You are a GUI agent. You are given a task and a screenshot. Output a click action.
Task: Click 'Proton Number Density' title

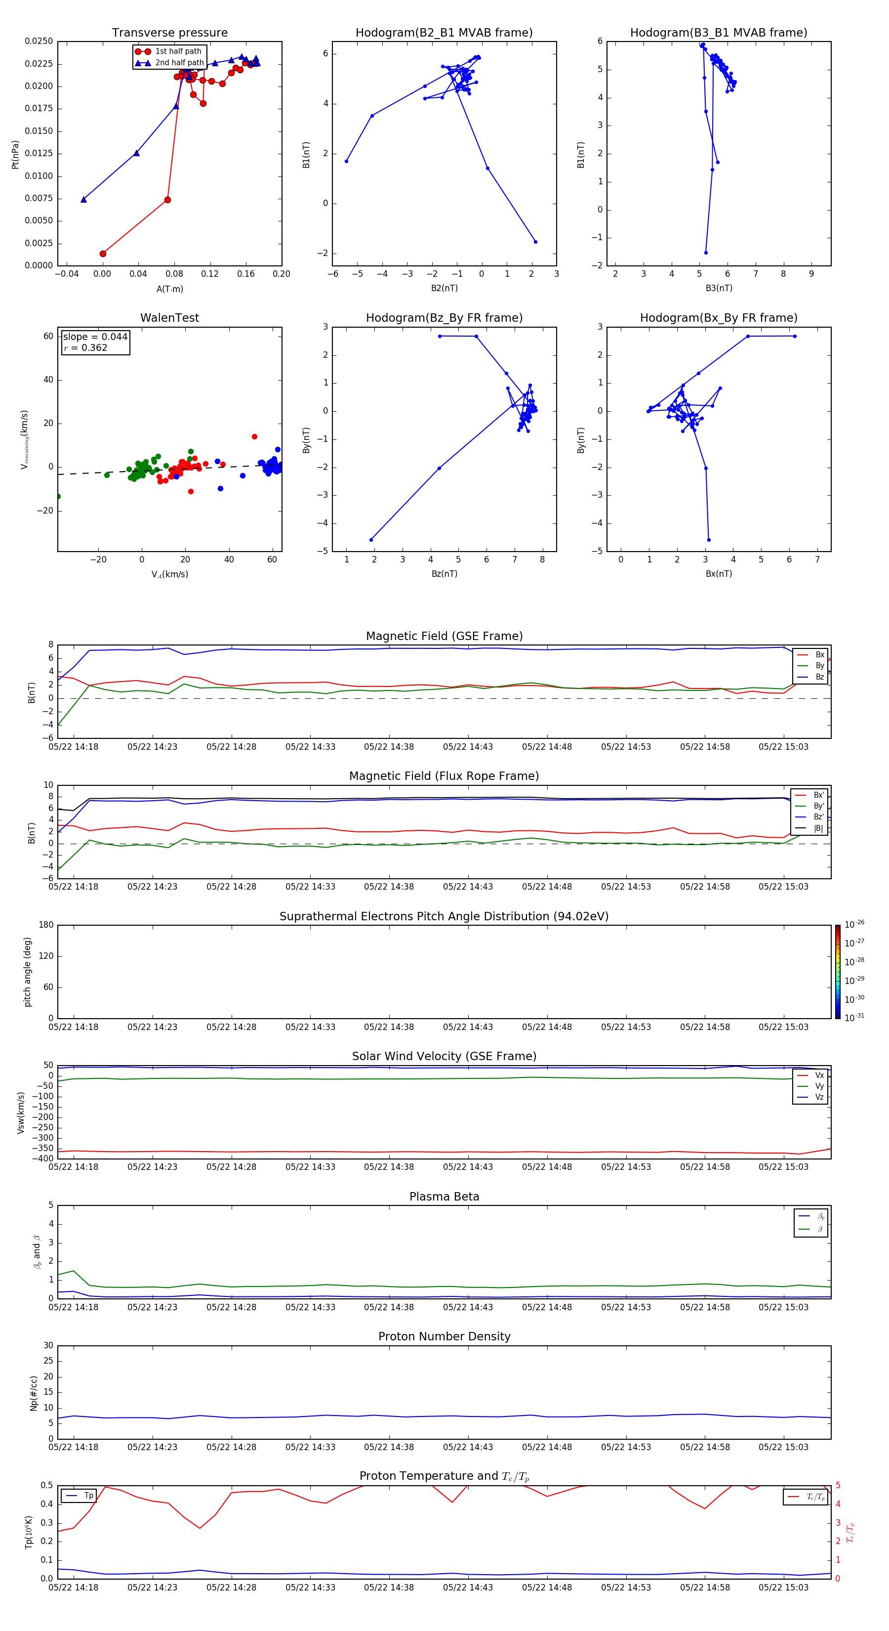point(444,1336)
